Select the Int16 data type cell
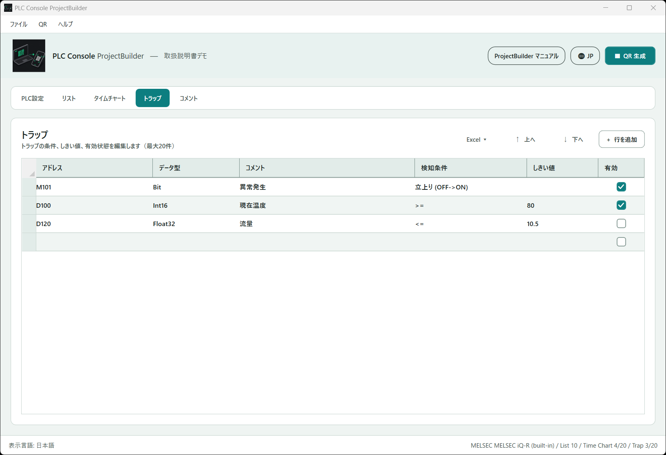 pos(196,205)
